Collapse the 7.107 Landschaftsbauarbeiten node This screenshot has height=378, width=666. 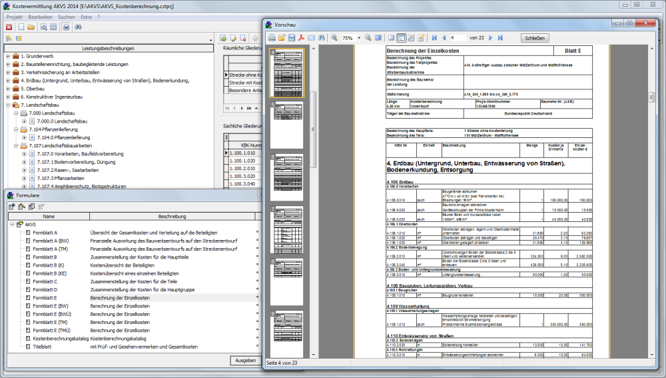click(x=16, y=146)
